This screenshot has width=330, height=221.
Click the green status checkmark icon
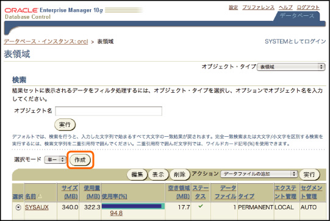201,206
